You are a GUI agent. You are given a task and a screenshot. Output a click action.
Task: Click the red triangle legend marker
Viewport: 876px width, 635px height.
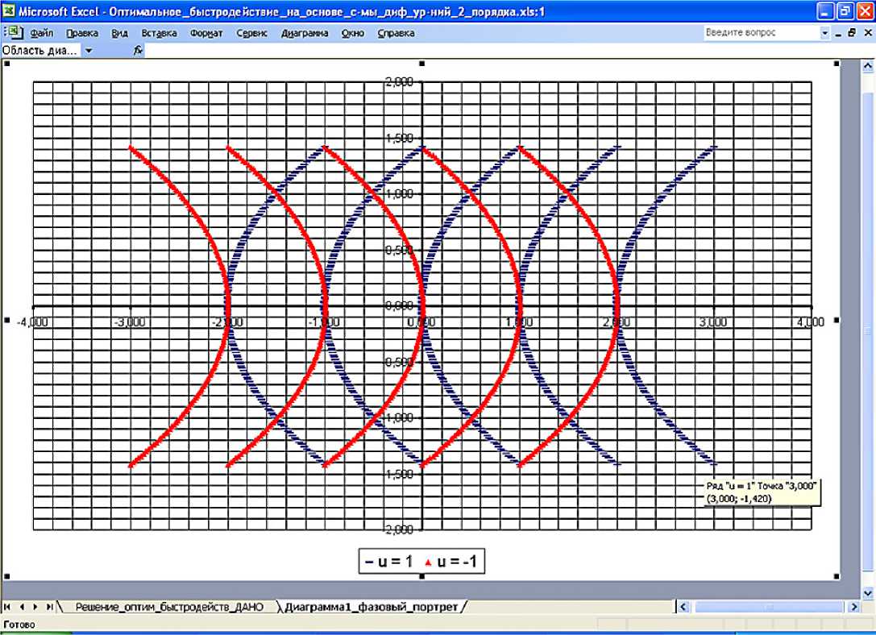[x=428, y=563]
